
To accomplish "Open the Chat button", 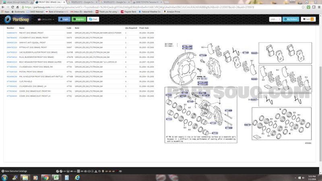I will (93, 19).
